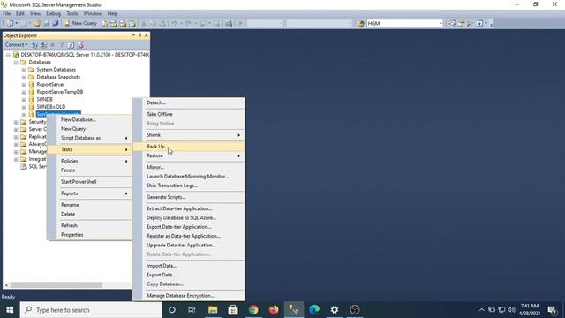This screenshot has width=565, height=318.
Task: Open Firefox from the taskbar
Action: 274,310
